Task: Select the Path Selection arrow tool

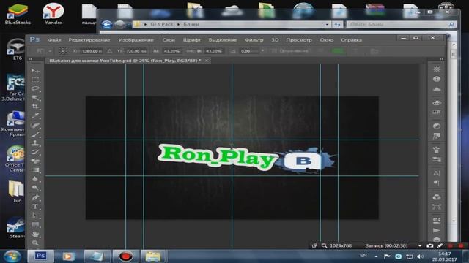Action: [x=35, y=216]
